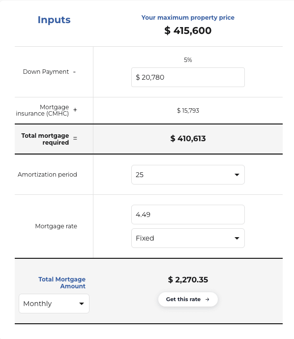The image size is (294, 339).
Task: Open the Fixed mortgage type dropdown
Action: pyautogui.click(x=188, y=238)
